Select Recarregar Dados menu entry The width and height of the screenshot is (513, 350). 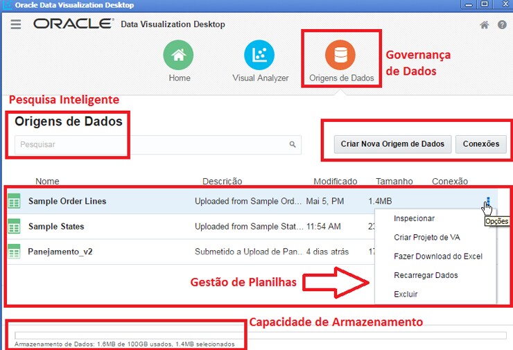tap(426, 275)
